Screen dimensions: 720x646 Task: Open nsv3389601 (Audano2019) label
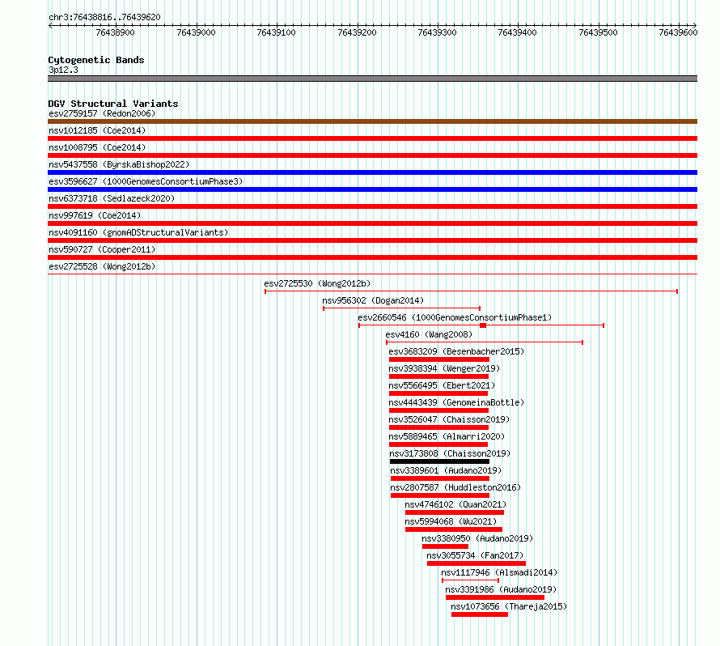pos(446,470)
